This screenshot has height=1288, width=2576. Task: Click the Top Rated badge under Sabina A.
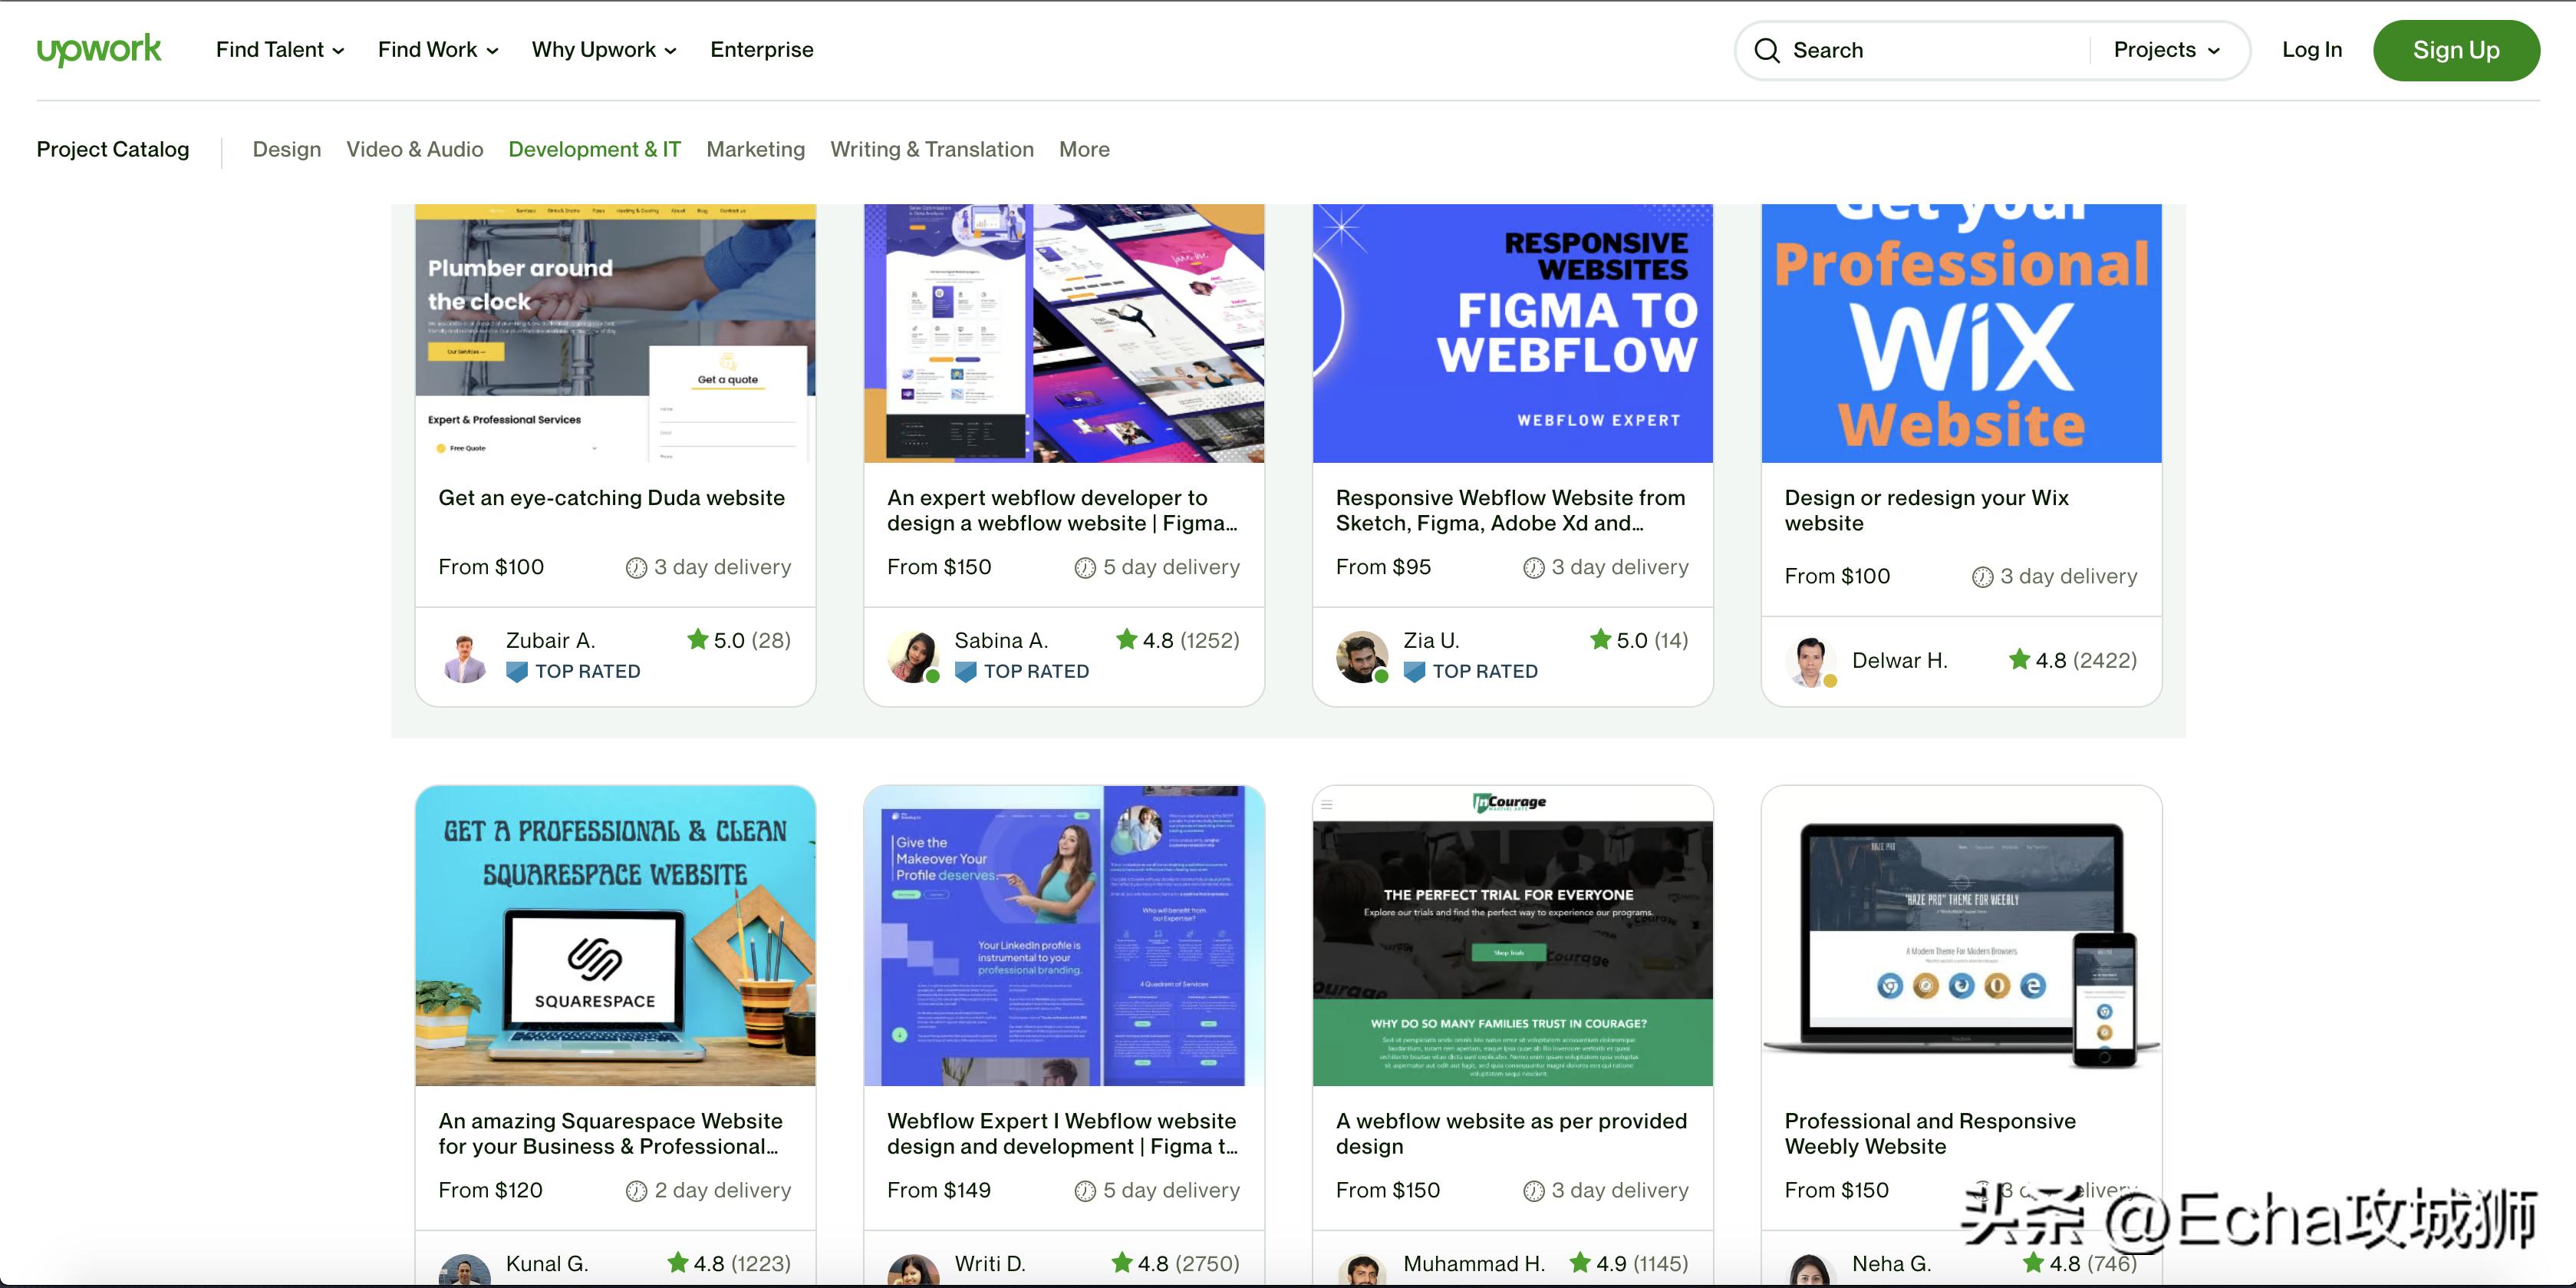click(x=1021, y=672)
